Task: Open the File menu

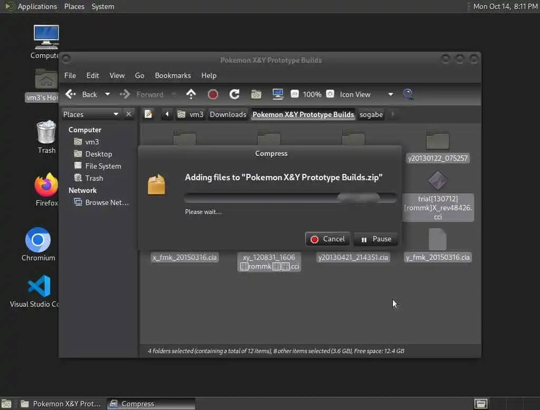Action: tap(70, 75)
